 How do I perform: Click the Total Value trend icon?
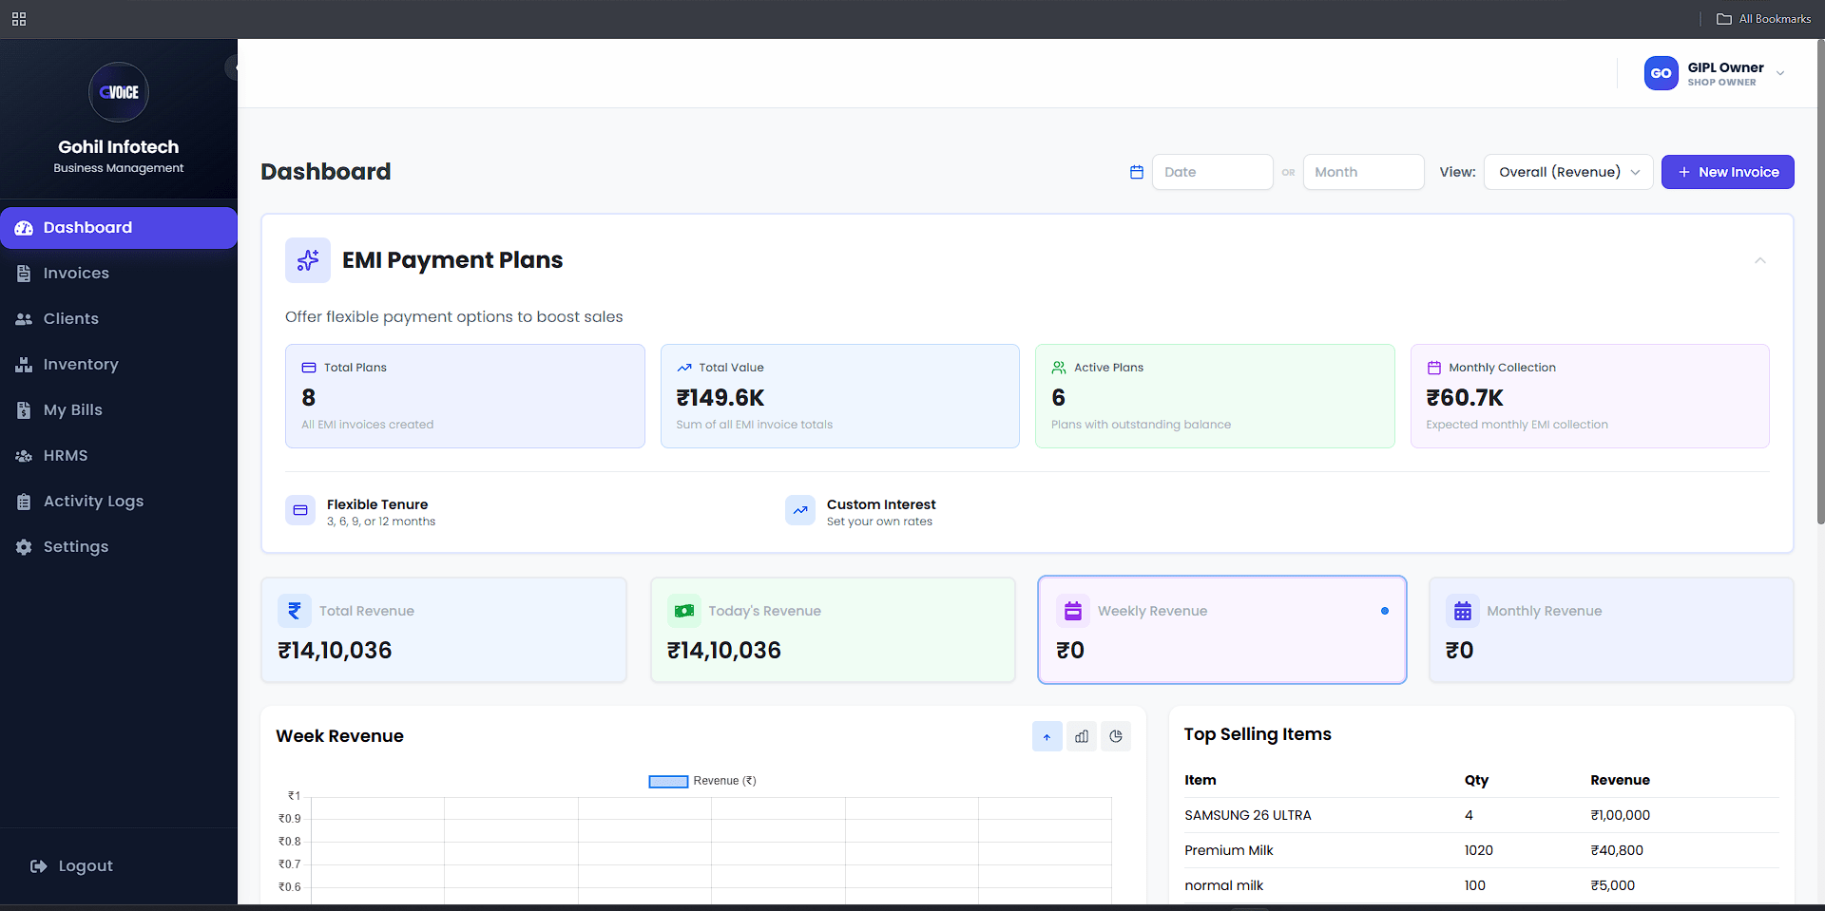[684, 368]
